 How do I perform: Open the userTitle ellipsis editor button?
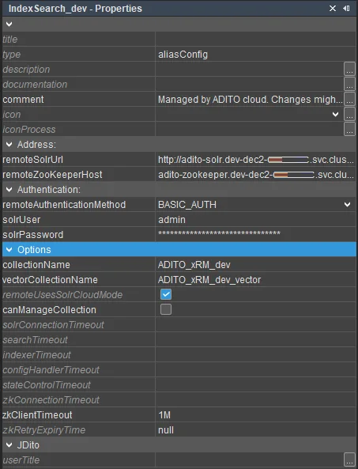[x=349, y=460]
